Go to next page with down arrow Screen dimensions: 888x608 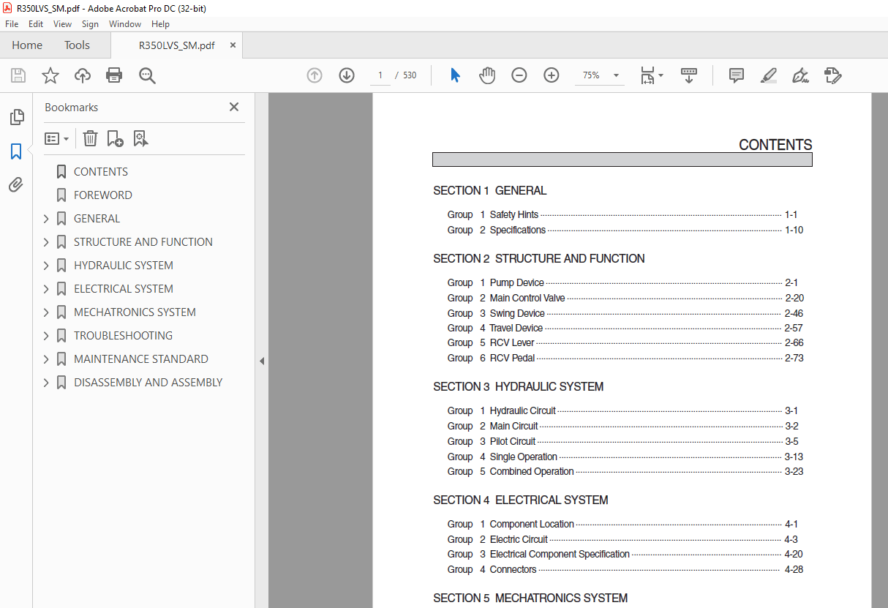[x=346, y=75]
